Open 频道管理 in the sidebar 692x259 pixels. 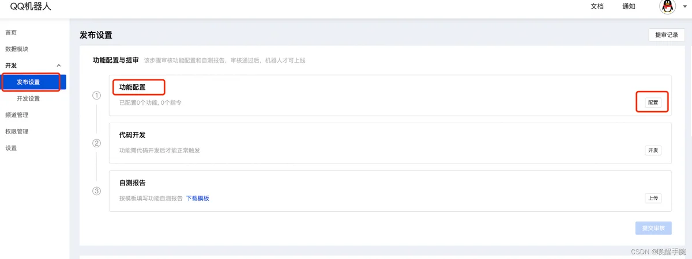click(17, 115)
